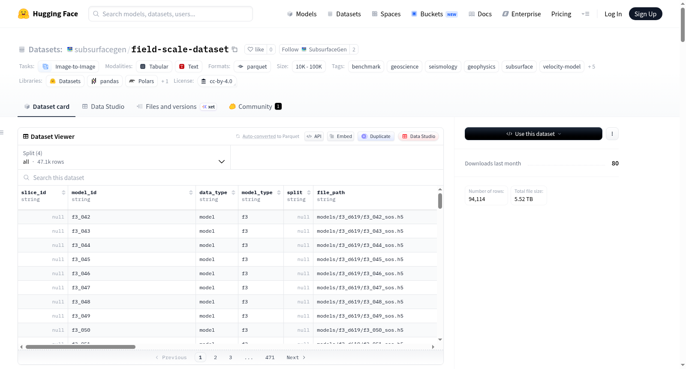The width and height of the screenshot is (686, 369).
Task: Sort by slice_id column arrows
Action: point(63,192)
